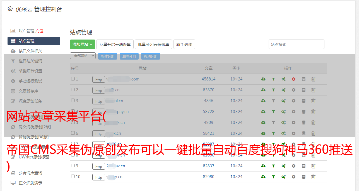Tick the checkbox for site row 6

click(73, 133)
